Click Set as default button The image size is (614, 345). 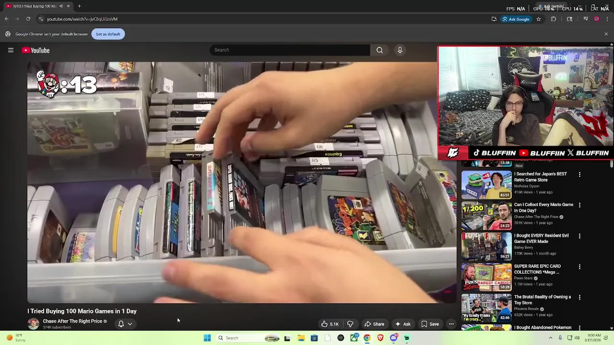[x=108, y=34]
